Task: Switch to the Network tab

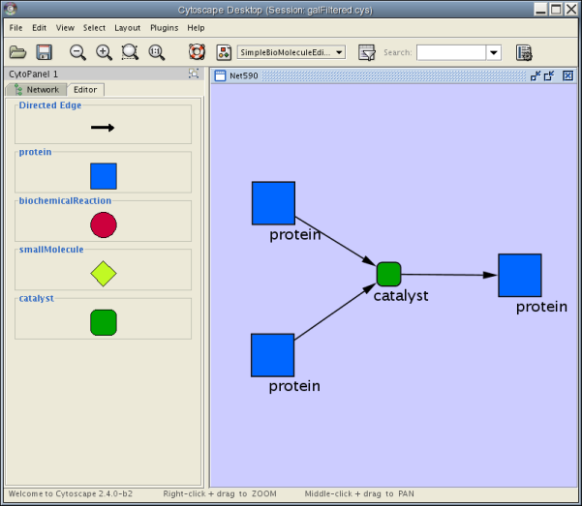Action: [36, 89]
